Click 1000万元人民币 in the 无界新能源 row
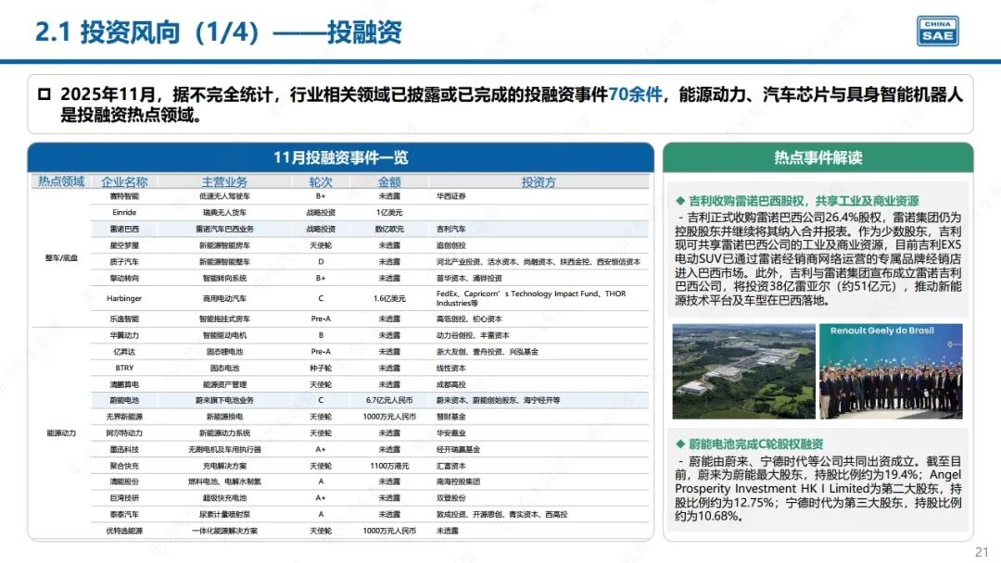Screen dimensions: 1001x563 (x=389, y=417)
